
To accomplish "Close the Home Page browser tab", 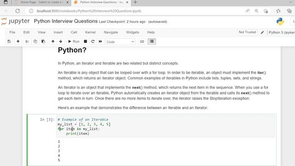I will pyautogui.click(x=67, y=2).
